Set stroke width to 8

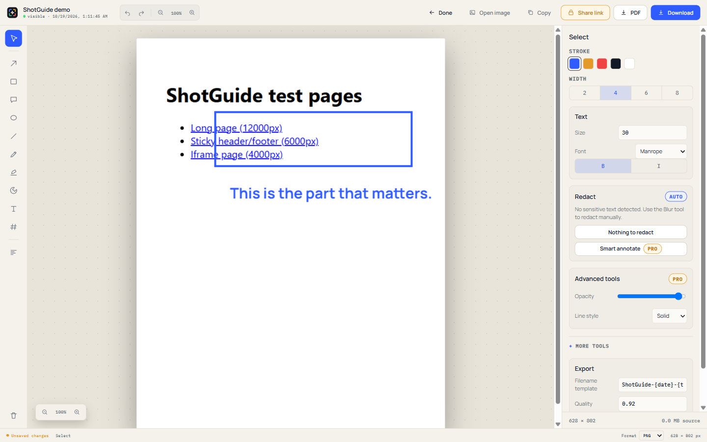point(677,93)
